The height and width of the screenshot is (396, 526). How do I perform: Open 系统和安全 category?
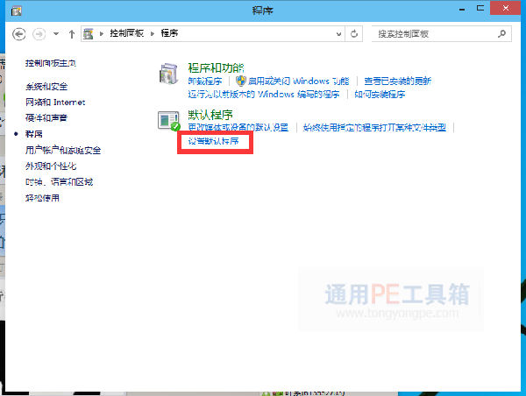[x=46, y=87]
